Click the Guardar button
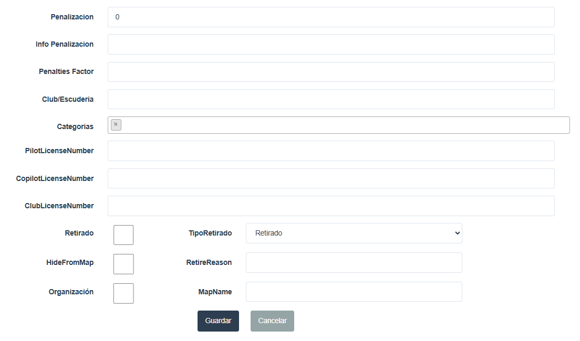 click(218, 321)
